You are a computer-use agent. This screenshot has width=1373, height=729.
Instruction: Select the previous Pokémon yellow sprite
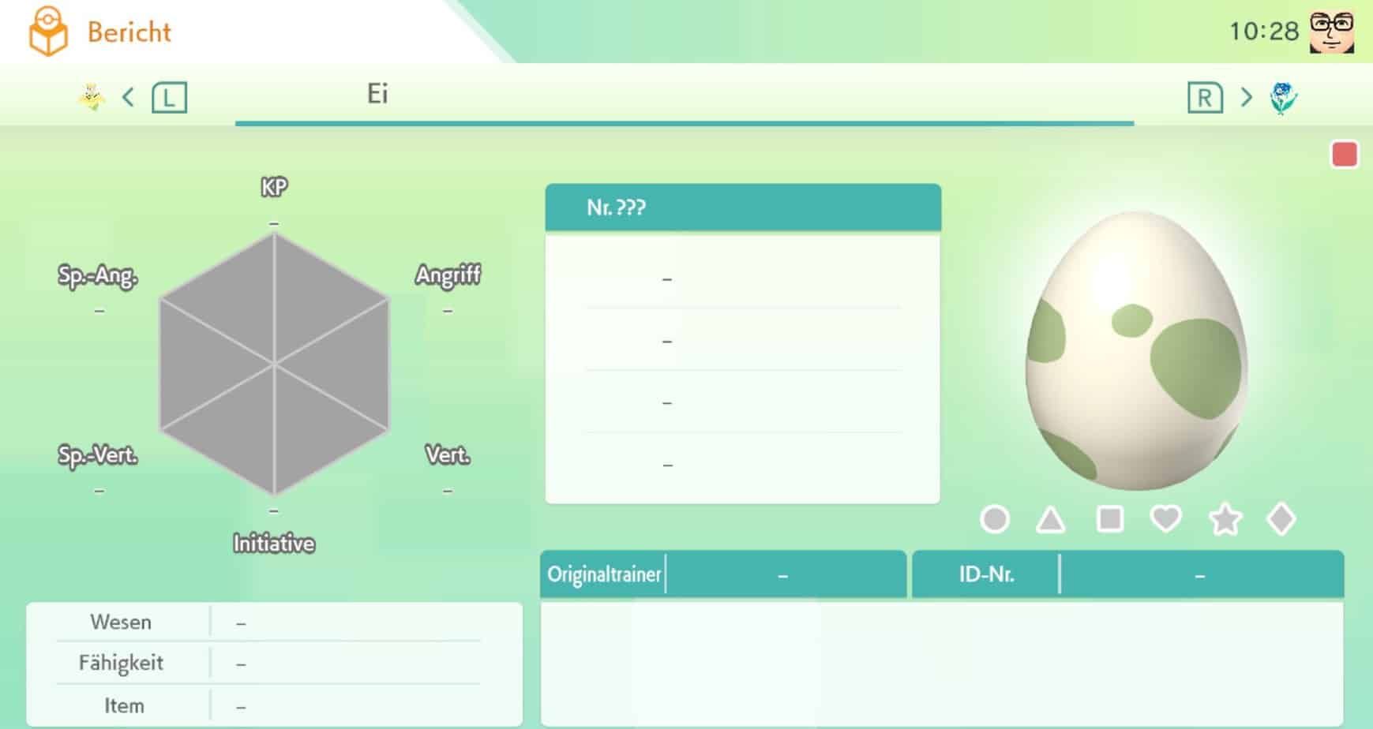[92, 98]
